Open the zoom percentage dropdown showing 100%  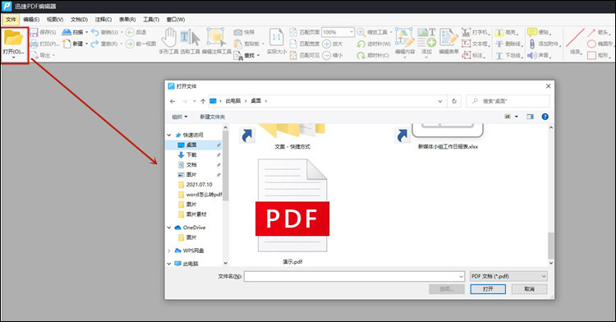click(338, 32)
